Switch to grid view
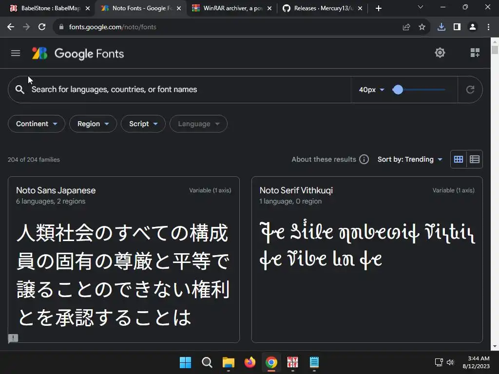499x374 pixels. [x=458, y=159]
